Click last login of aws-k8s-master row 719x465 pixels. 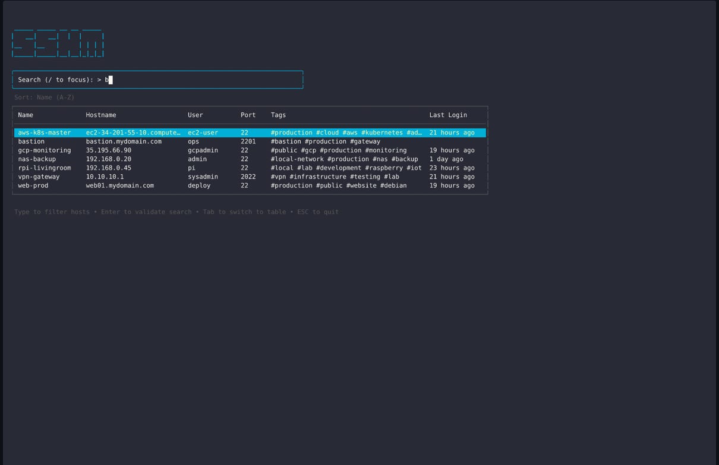(452, 133)
